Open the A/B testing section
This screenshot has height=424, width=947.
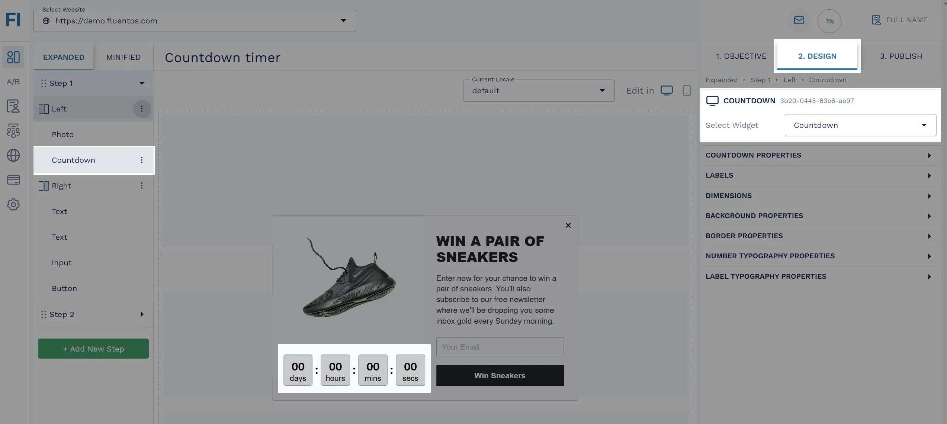pyautogui.click(x=13, y=81)
